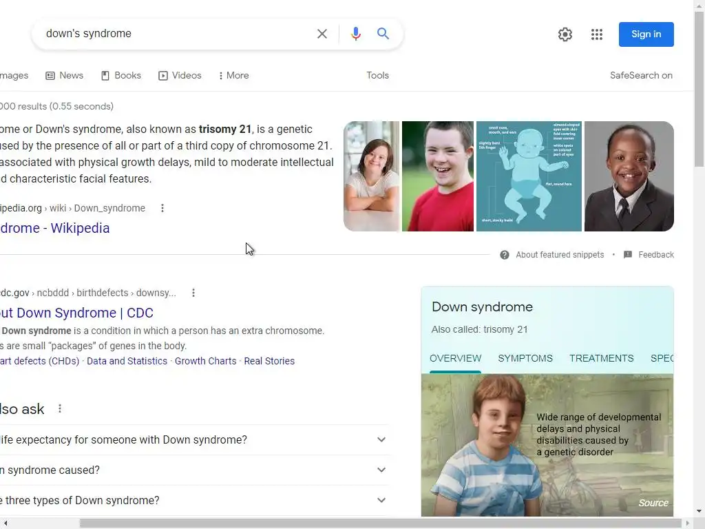This screenshot has height=529, width=705.
Task: Click the scroll down arrow on vertical scrollbar
Action: pyautogui.click(x=699, y=512)
